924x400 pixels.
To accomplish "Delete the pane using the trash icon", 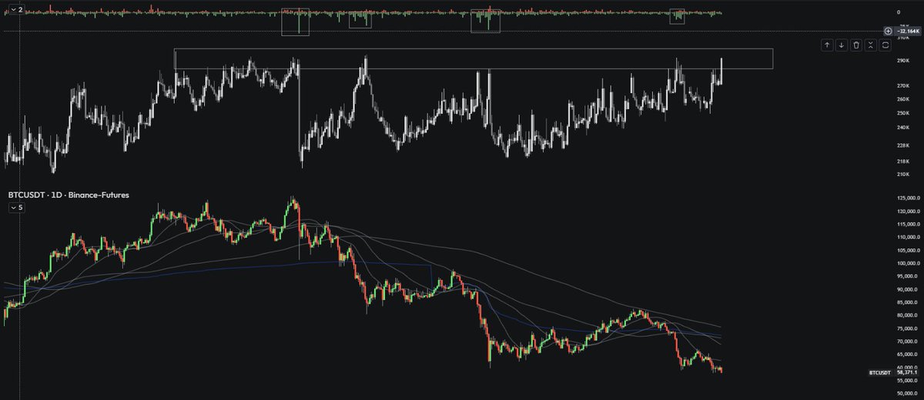I will click(x=856, y=45).
